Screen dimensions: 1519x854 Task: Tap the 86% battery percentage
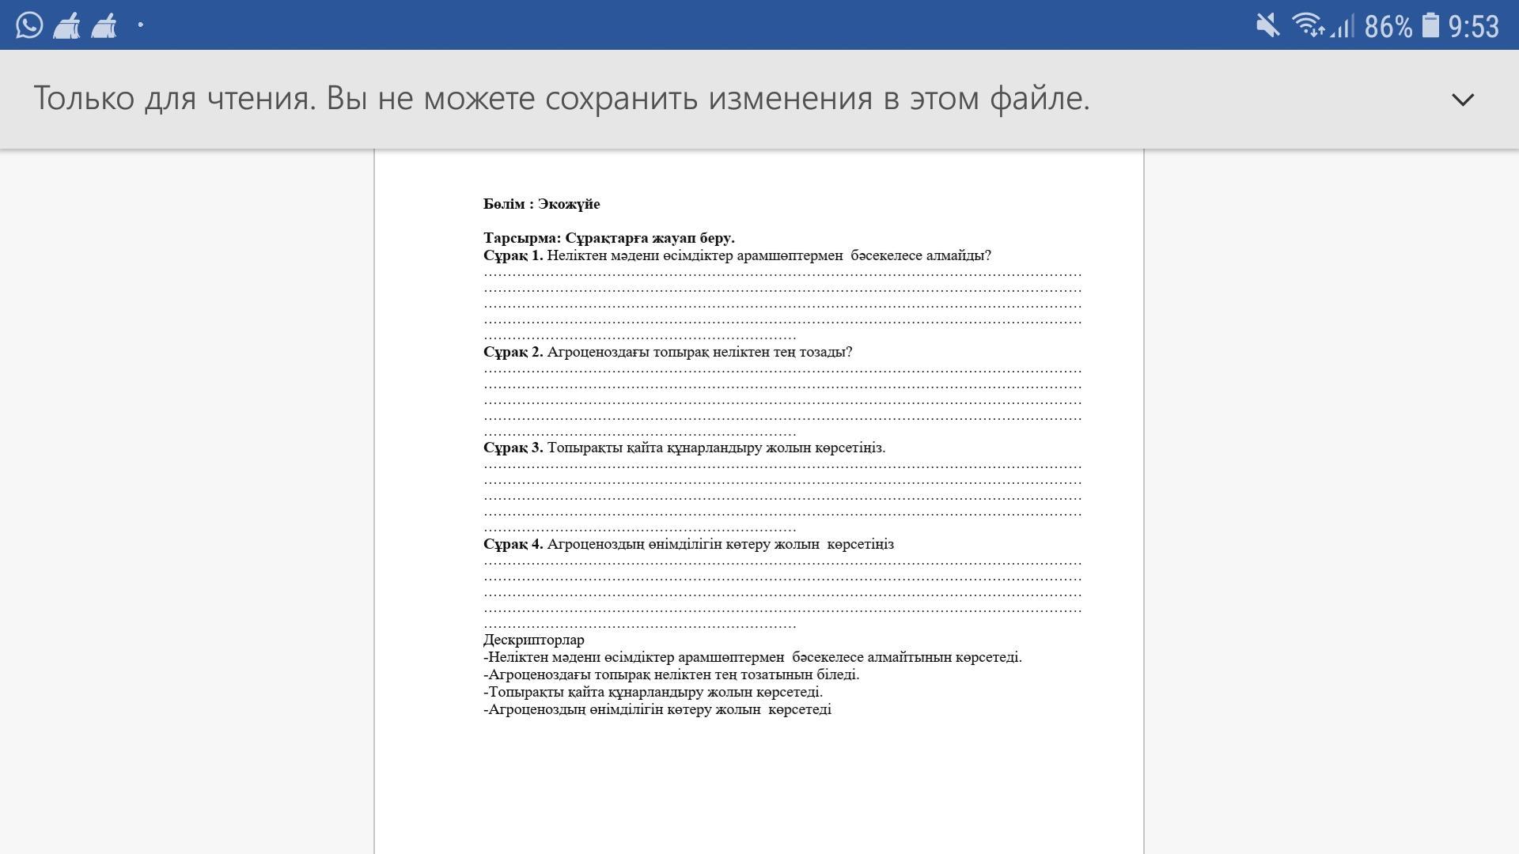(x=1388, y=26)
